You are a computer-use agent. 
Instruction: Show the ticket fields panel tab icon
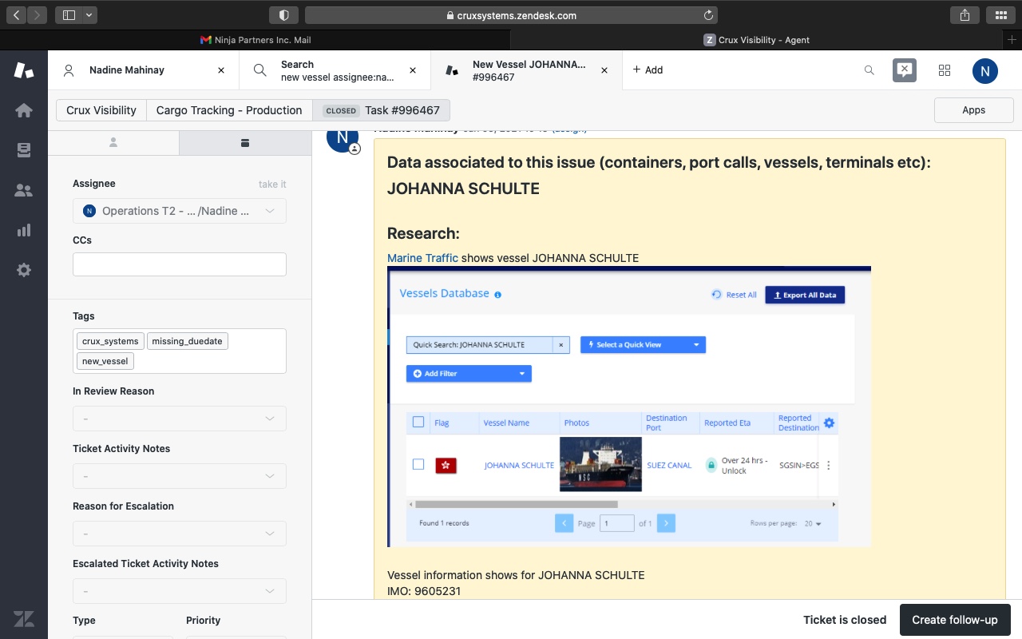245,142
